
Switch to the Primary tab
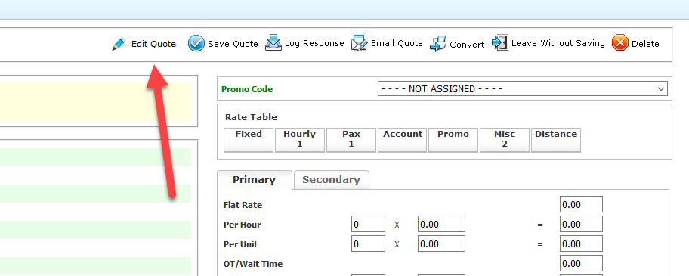(255, 180)
